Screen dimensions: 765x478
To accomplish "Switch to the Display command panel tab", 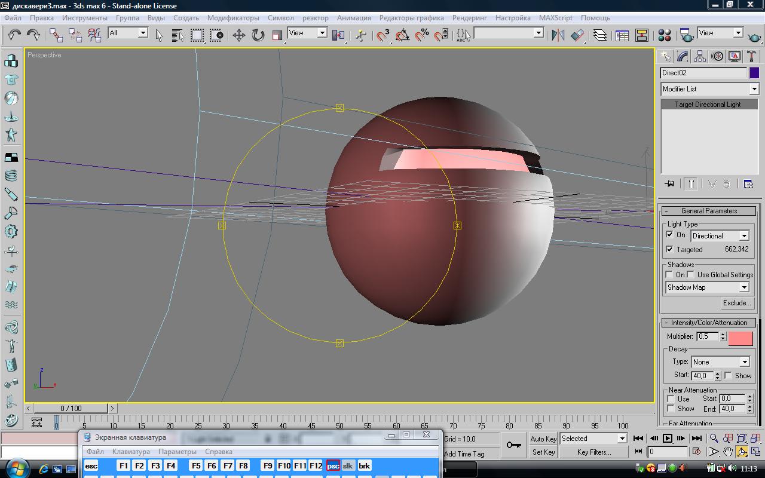I will pyautogui.click(x=735, y=56).
